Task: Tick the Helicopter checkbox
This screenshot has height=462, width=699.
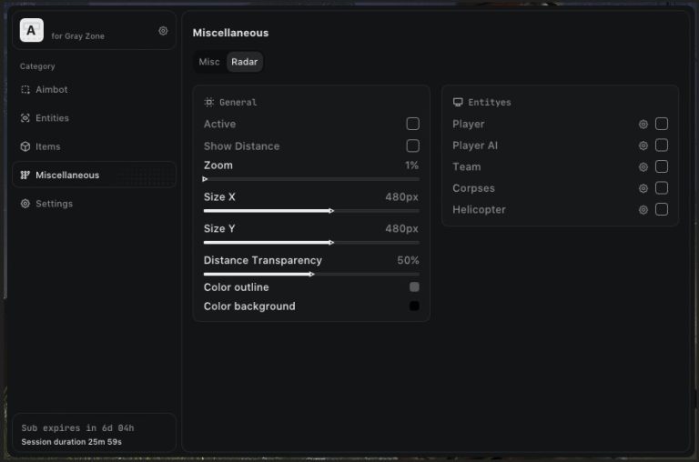Action: tap(662, 209)
